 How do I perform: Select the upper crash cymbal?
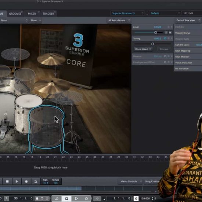51,59
